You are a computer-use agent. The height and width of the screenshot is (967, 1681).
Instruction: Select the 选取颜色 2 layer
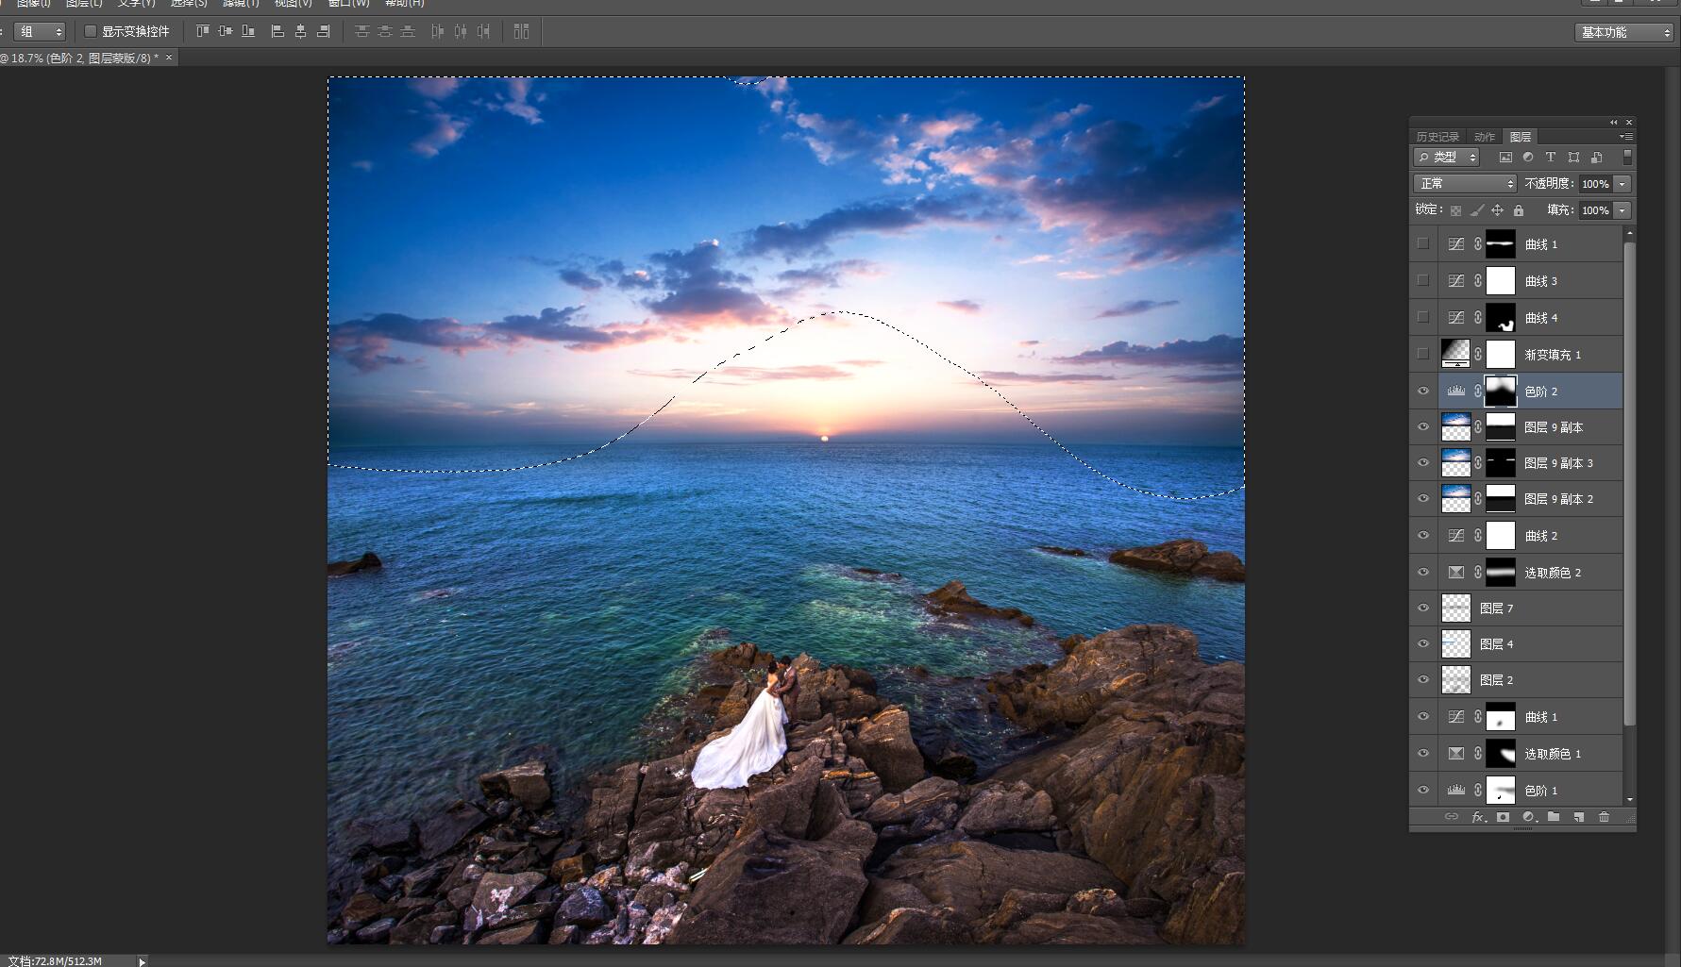[1553, 573]
